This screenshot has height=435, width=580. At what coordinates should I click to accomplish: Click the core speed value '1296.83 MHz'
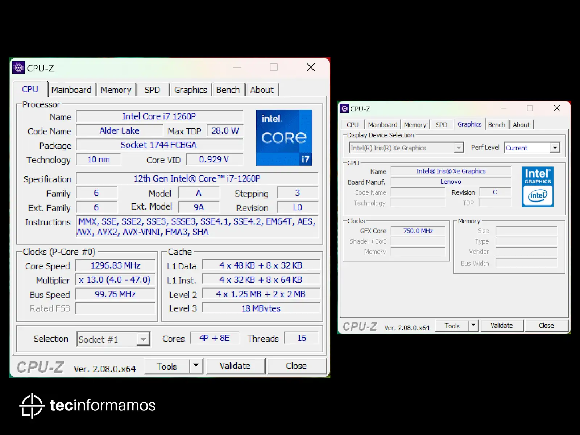coord(115,266)
